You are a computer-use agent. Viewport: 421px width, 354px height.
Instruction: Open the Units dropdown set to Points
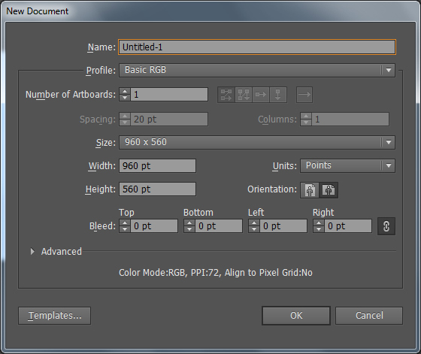347,165
